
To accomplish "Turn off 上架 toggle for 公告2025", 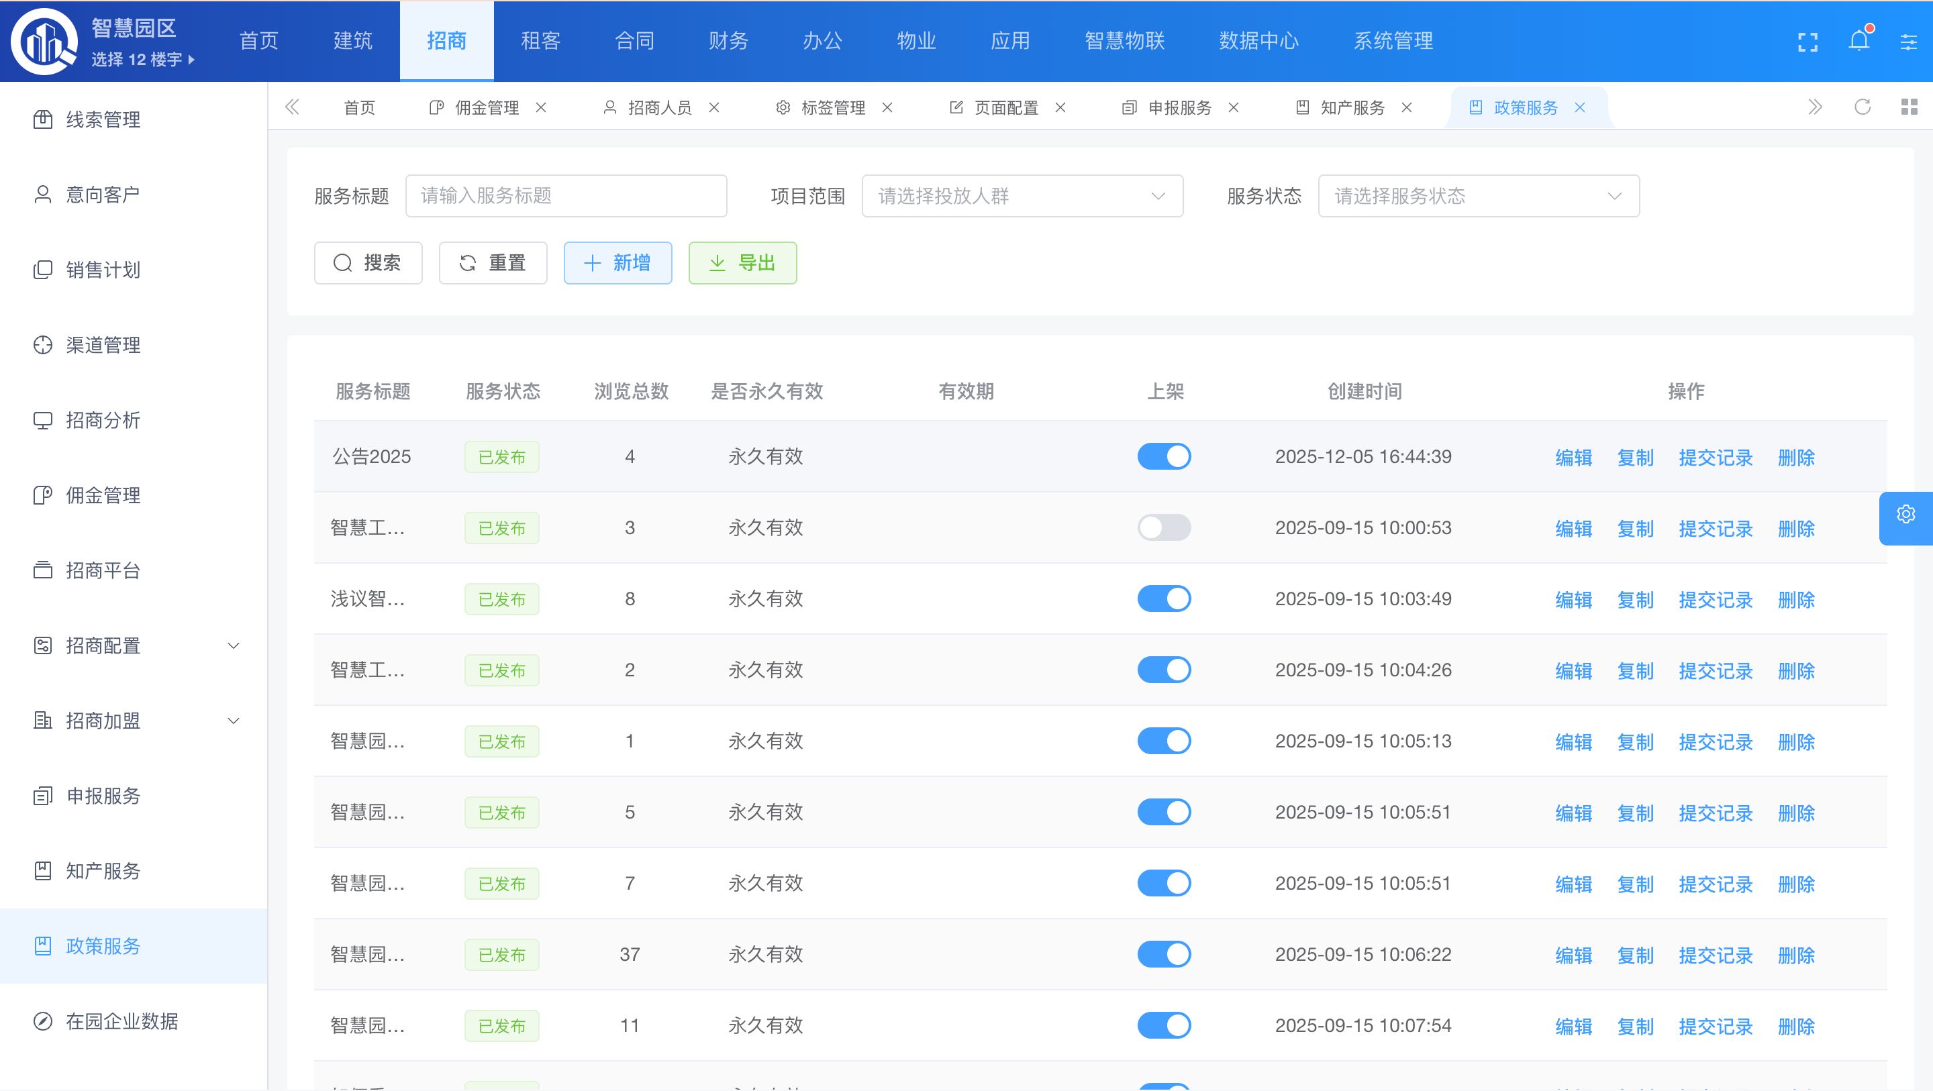I will click(x=1164, y=456).
